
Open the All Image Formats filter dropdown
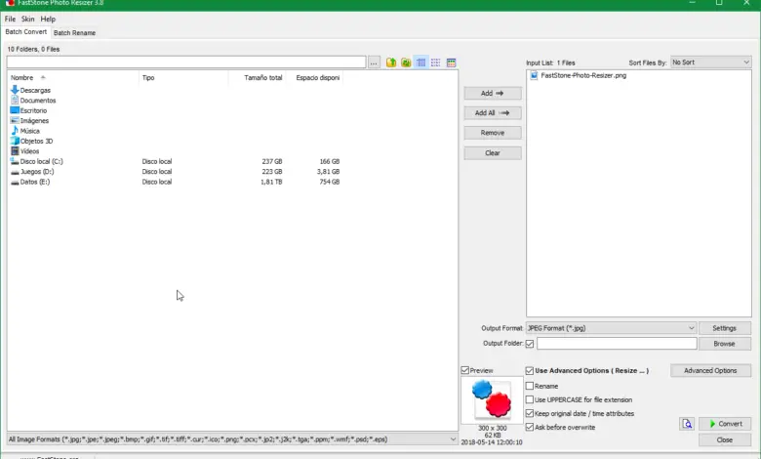coord(232,439)
